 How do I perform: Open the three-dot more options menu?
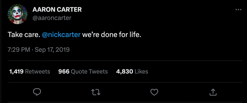point(238,10)
